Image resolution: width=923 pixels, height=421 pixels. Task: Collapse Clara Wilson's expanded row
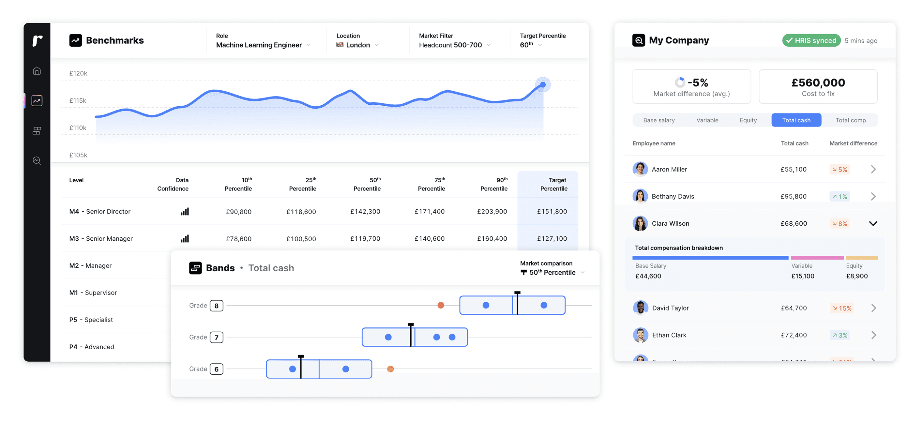[873, 224]
